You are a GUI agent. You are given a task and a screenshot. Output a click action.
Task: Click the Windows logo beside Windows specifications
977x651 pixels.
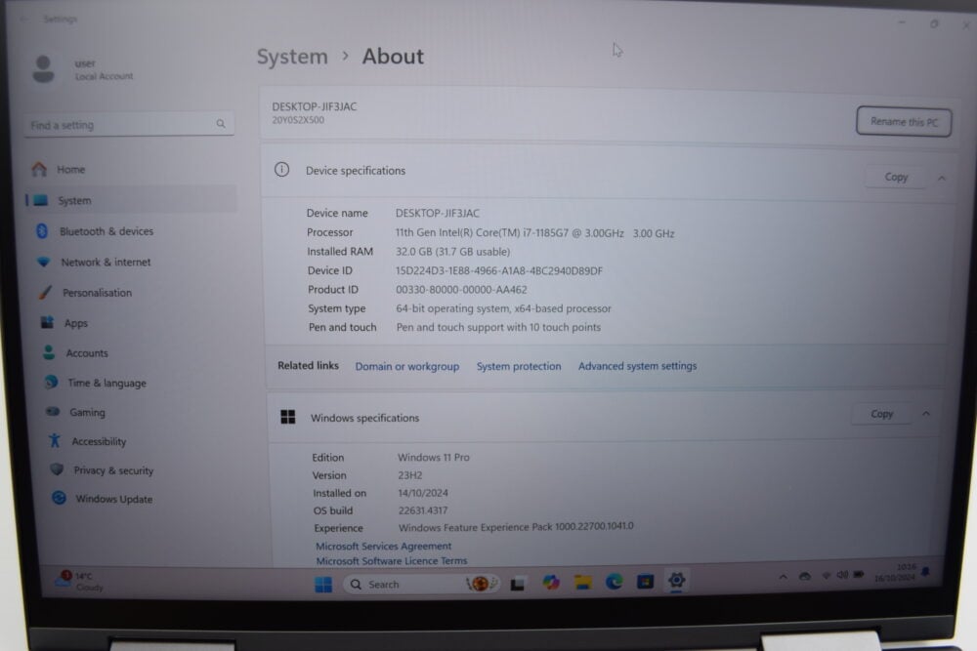point(288,417)
